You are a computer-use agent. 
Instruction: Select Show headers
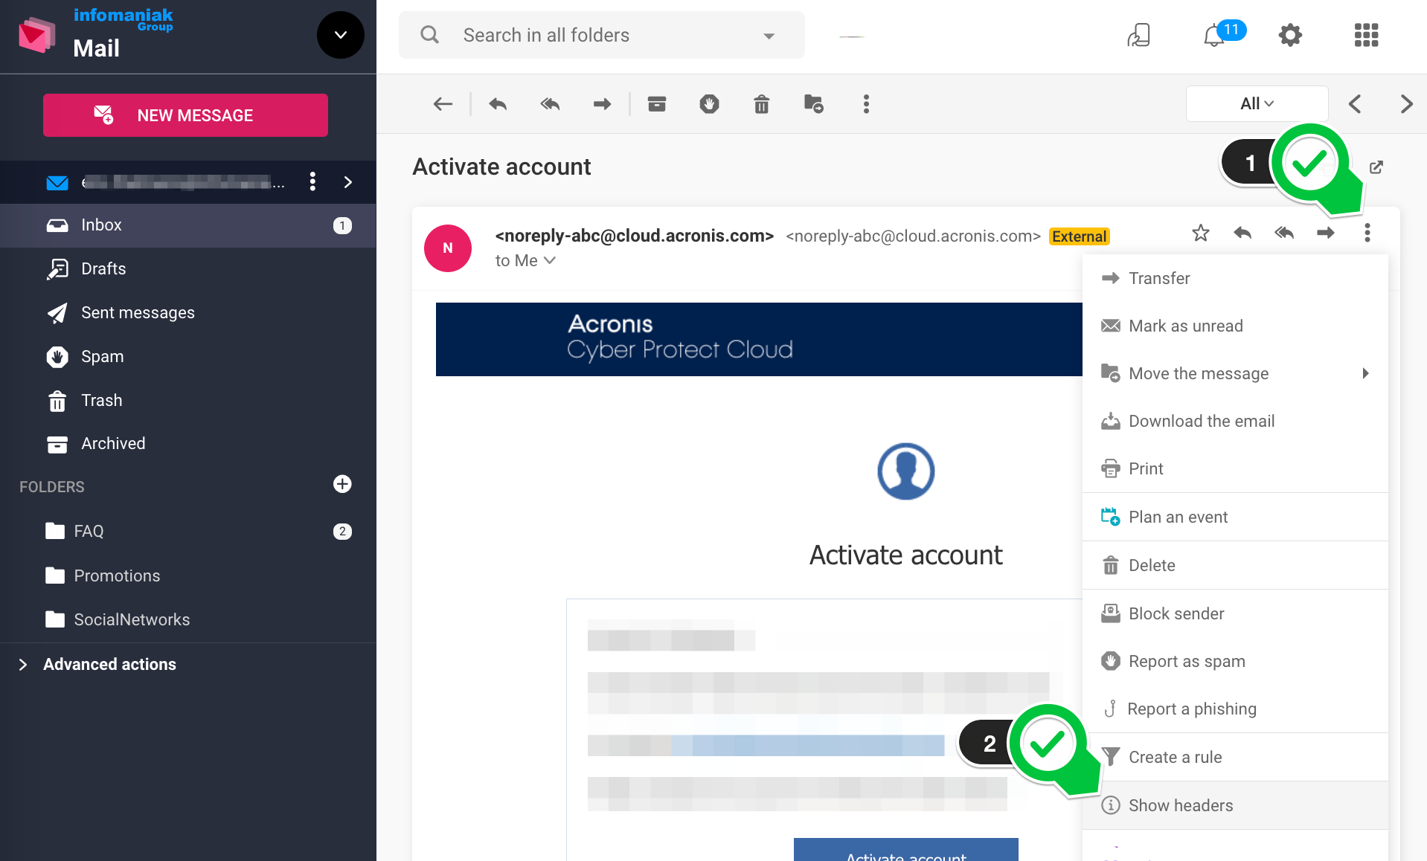(x=1235, y=805)
